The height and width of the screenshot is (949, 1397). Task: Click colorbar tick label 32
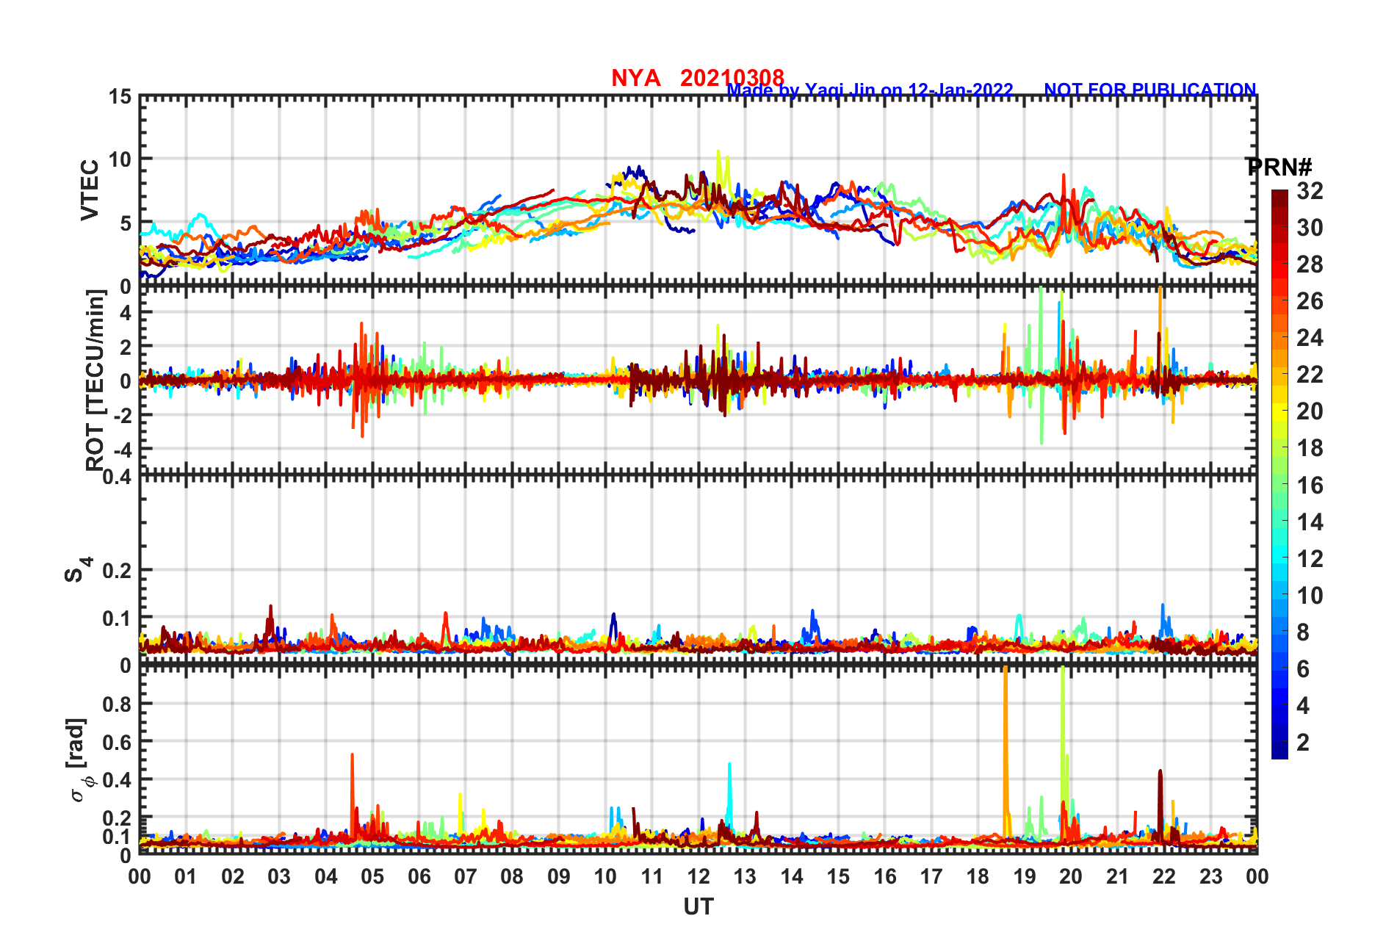(1310, 191)
